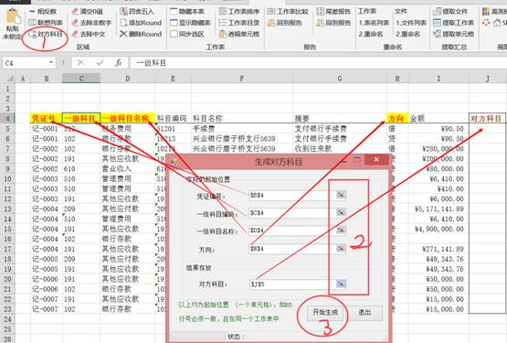Click the 开始生成 button
Viewport: 507px width, 343px height.
pyautogui.click(x=325, y=312)
